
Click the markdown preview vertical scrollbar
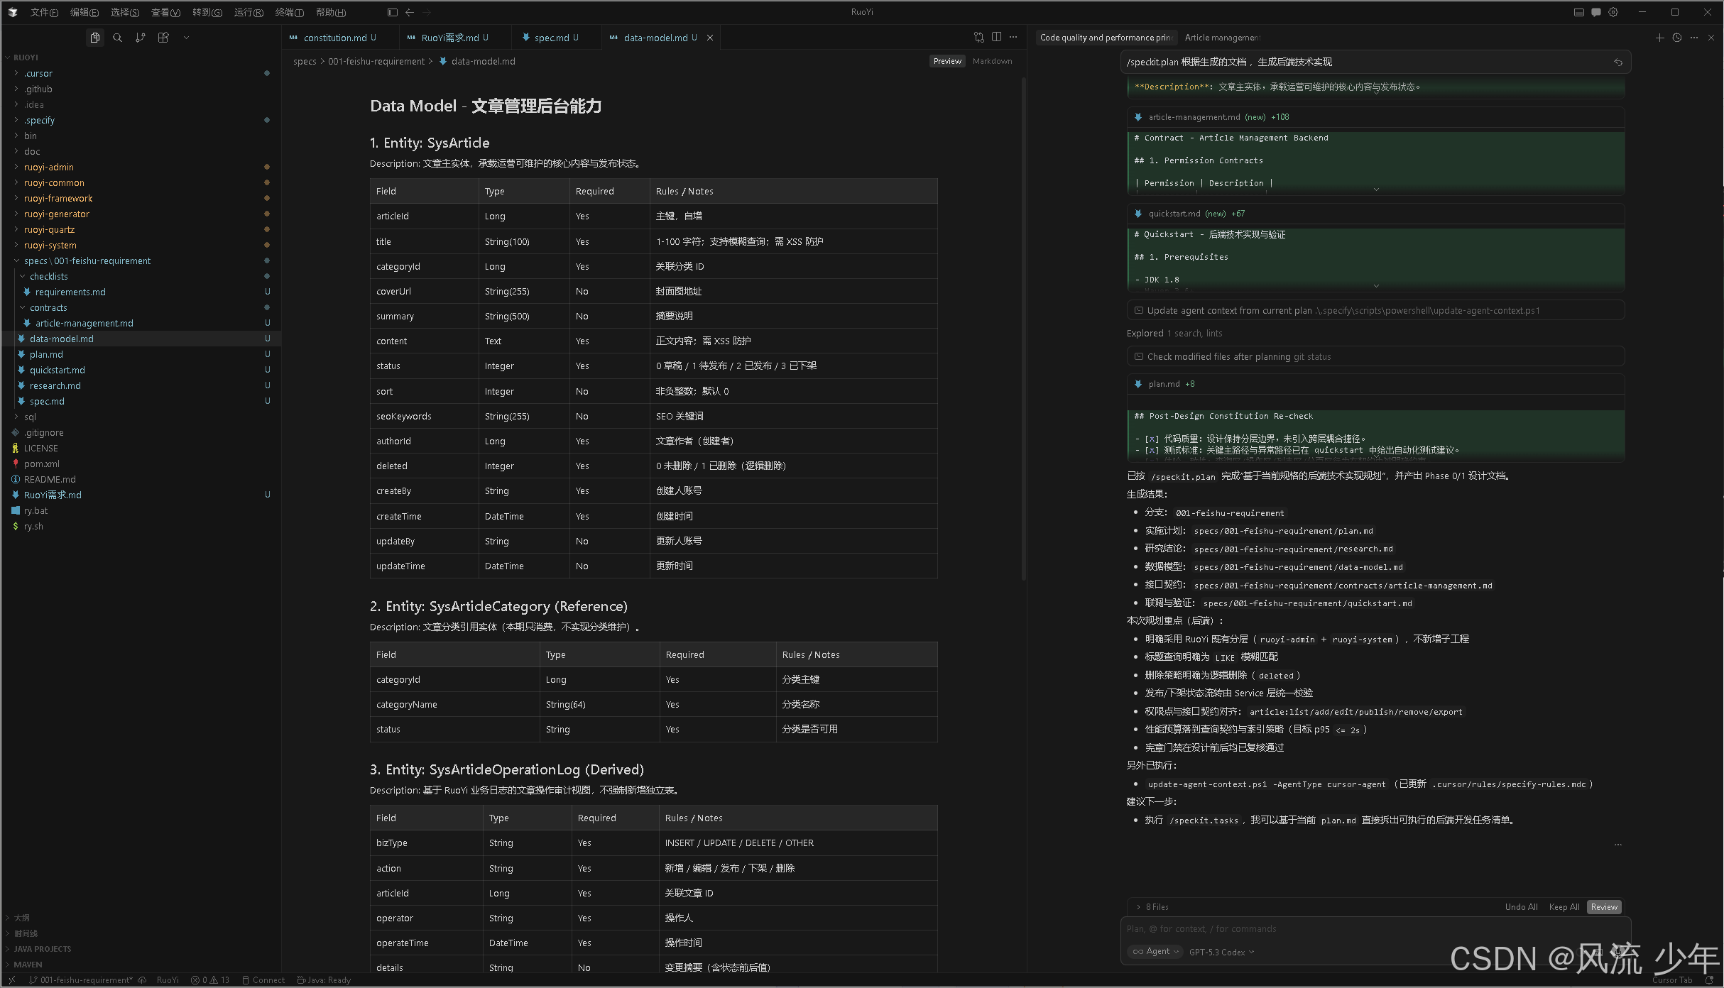(x=1023, y=326)
